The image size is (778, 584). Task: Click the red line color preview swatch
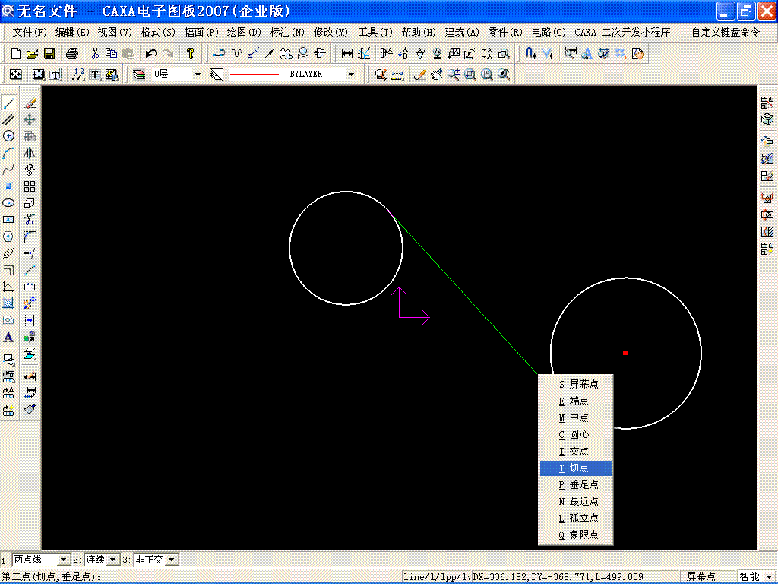point(255,75)
